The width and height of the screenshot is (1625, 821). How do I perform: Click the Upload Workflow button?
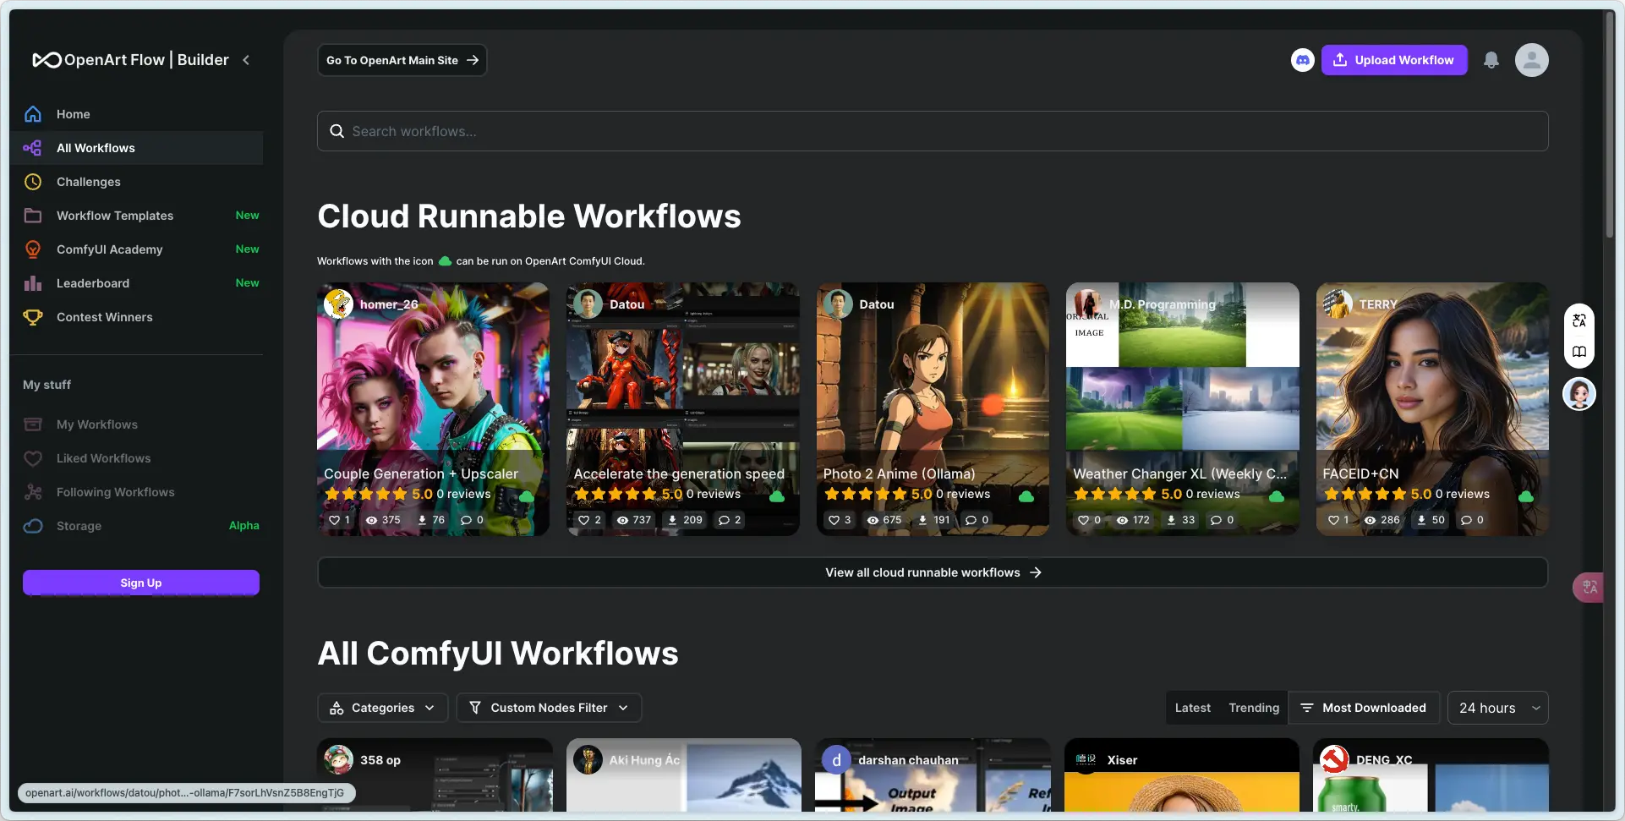[1393, 60]
